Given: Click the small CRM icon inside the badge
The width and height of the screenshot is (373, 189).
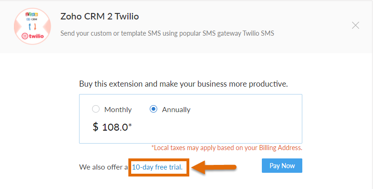Looking at the screenshot, I should click(32, 19).
